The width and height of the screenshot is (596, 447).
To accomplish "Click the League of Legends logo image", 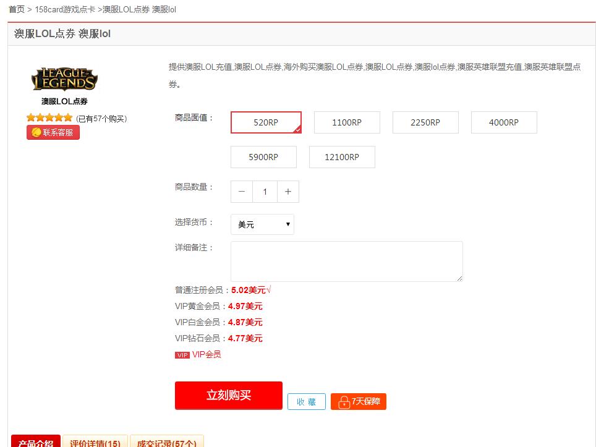I will pyautogui.click(x=64, y=79).
